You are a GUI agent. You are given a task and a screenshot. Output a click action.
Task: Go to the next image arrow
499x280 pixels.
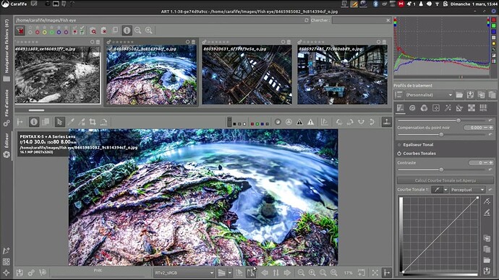pos(287,273)
